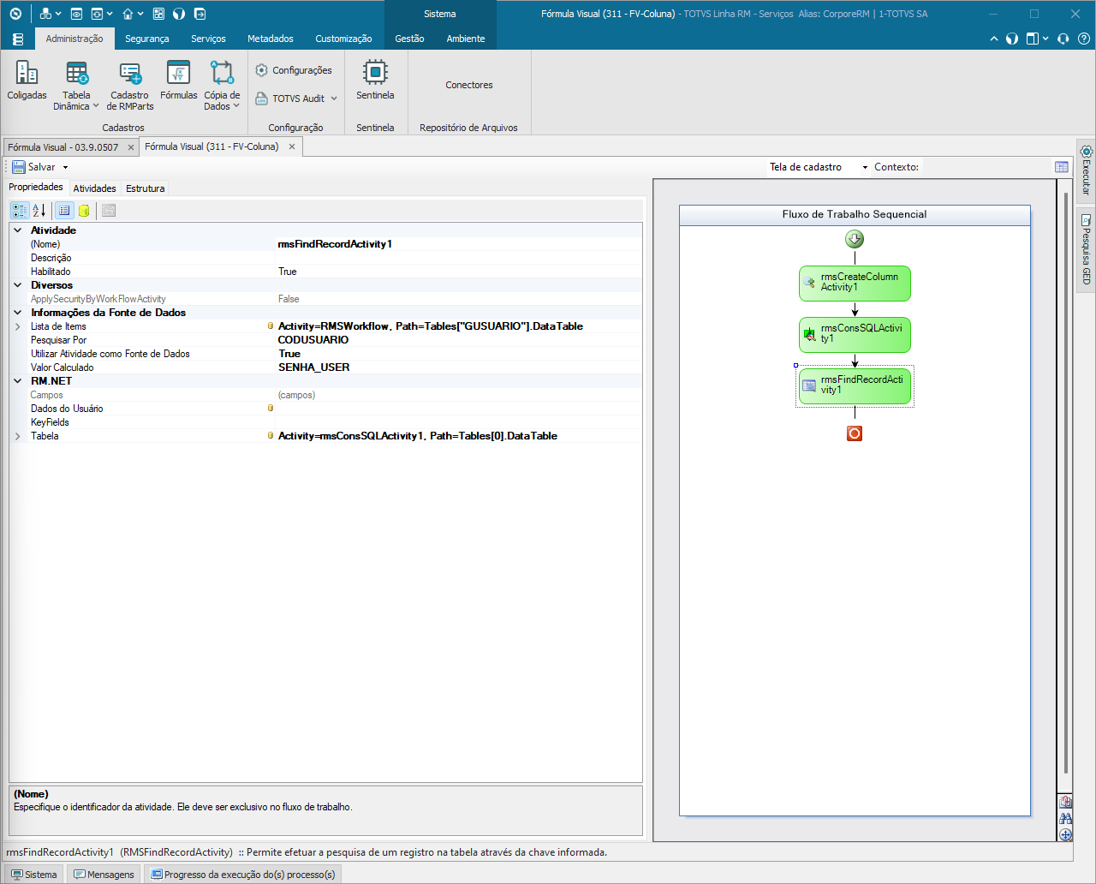Open the hamburger stacked menu icon
Image resolution: width=1096 pixels, height=884 pixels.
pyautogui.click(x=17, y=39)
